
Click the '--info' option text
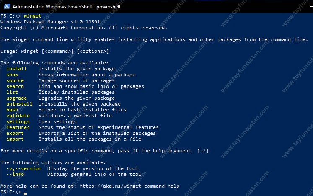[15, 174]
